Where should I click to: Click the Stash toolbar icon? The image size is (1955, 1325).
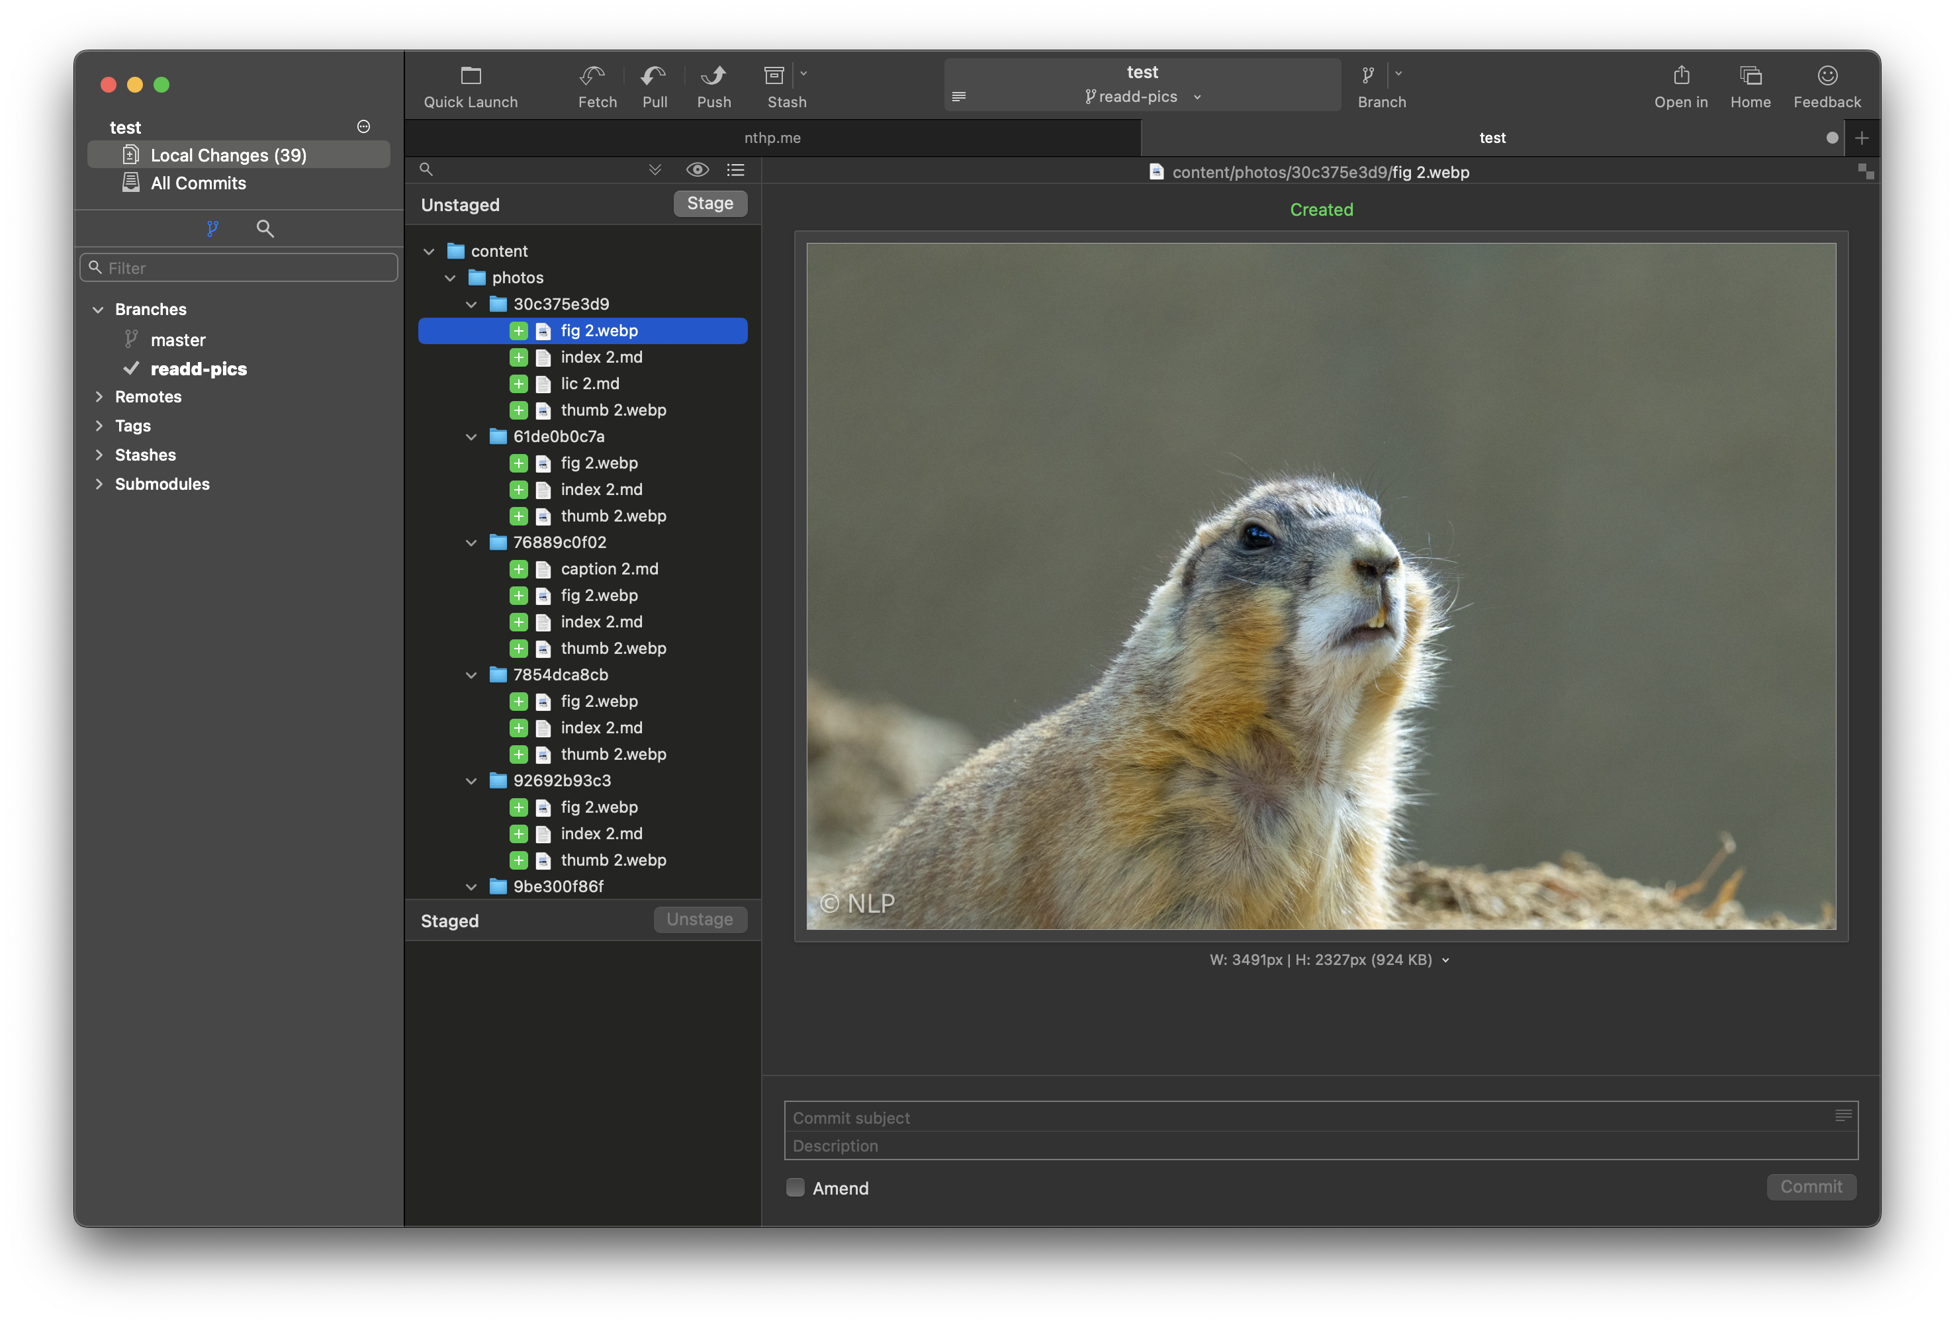[774, 77]
